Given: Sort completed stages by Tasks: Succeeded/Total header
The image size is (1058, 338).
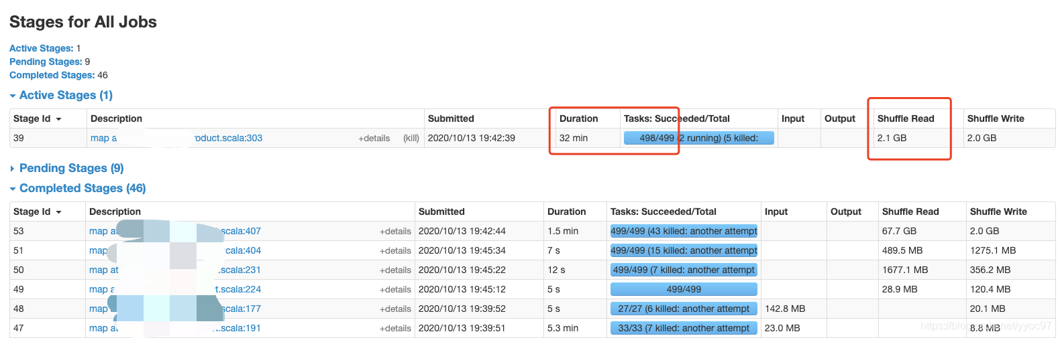Looking at the screenshot, I should pos(664,212).
